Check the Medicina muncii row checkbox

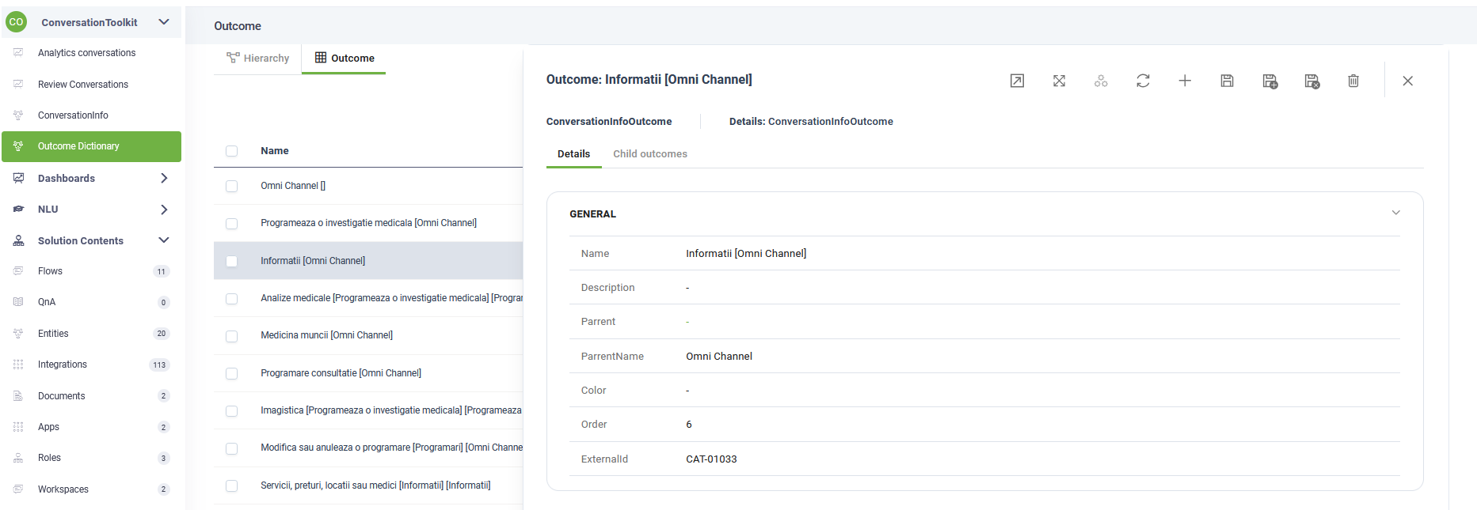coord(231,336)
